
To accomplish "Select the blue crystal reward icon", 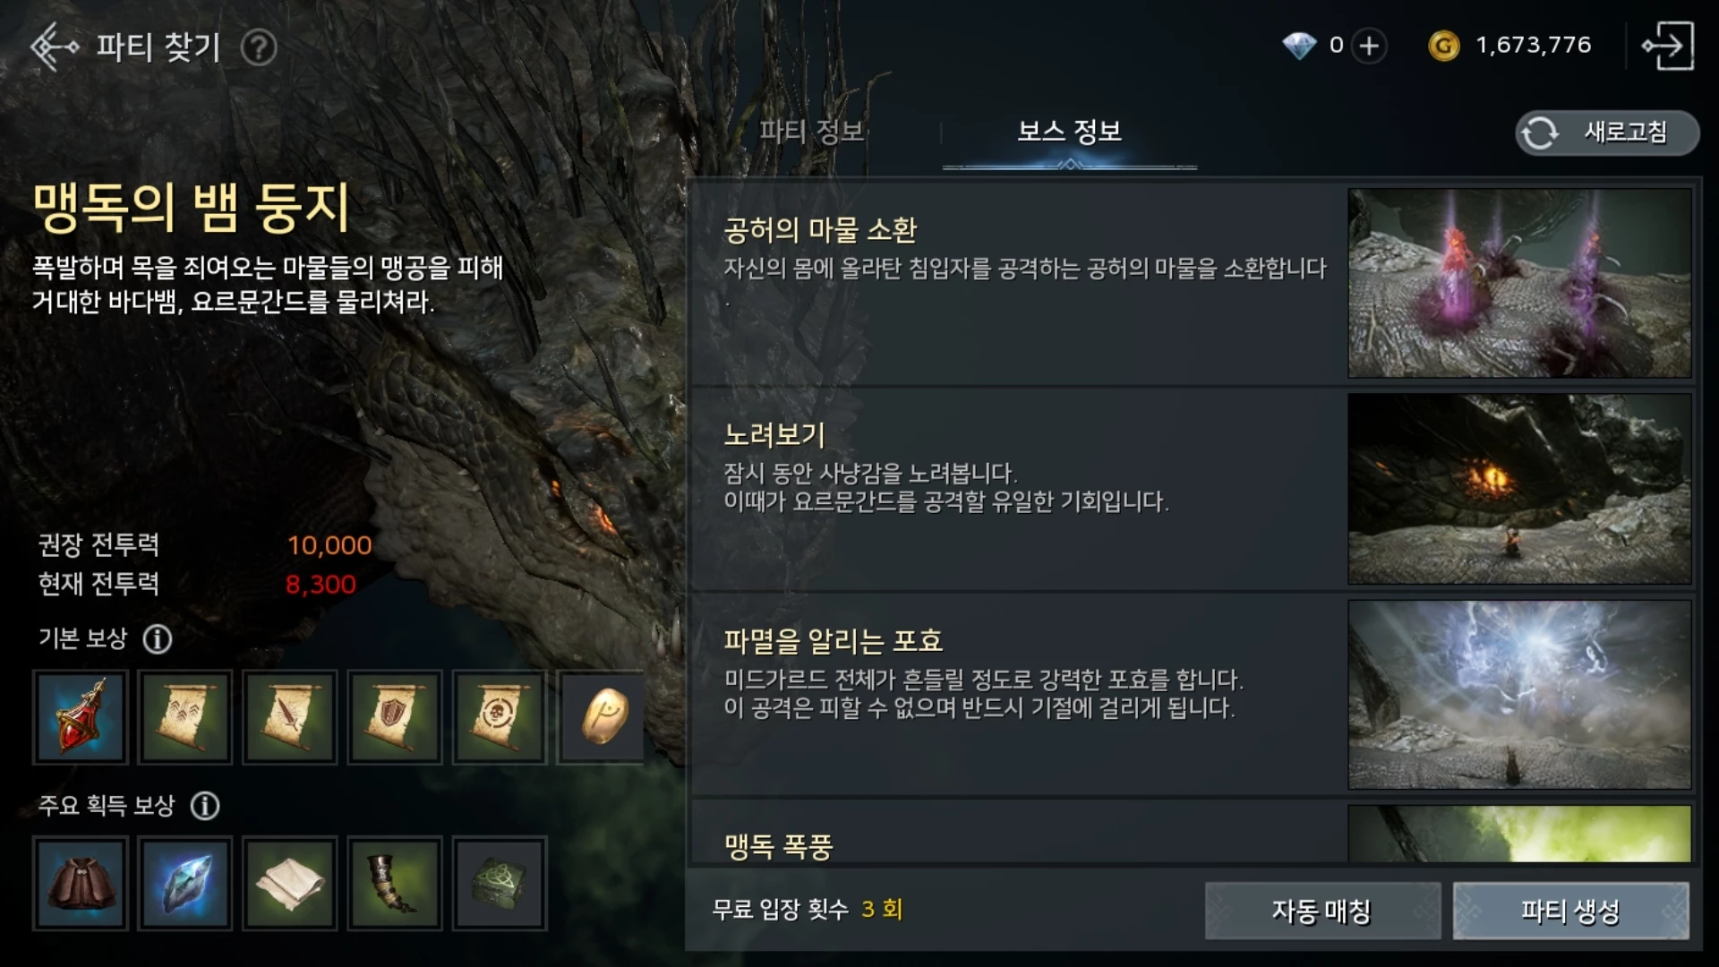I will 185,884.
